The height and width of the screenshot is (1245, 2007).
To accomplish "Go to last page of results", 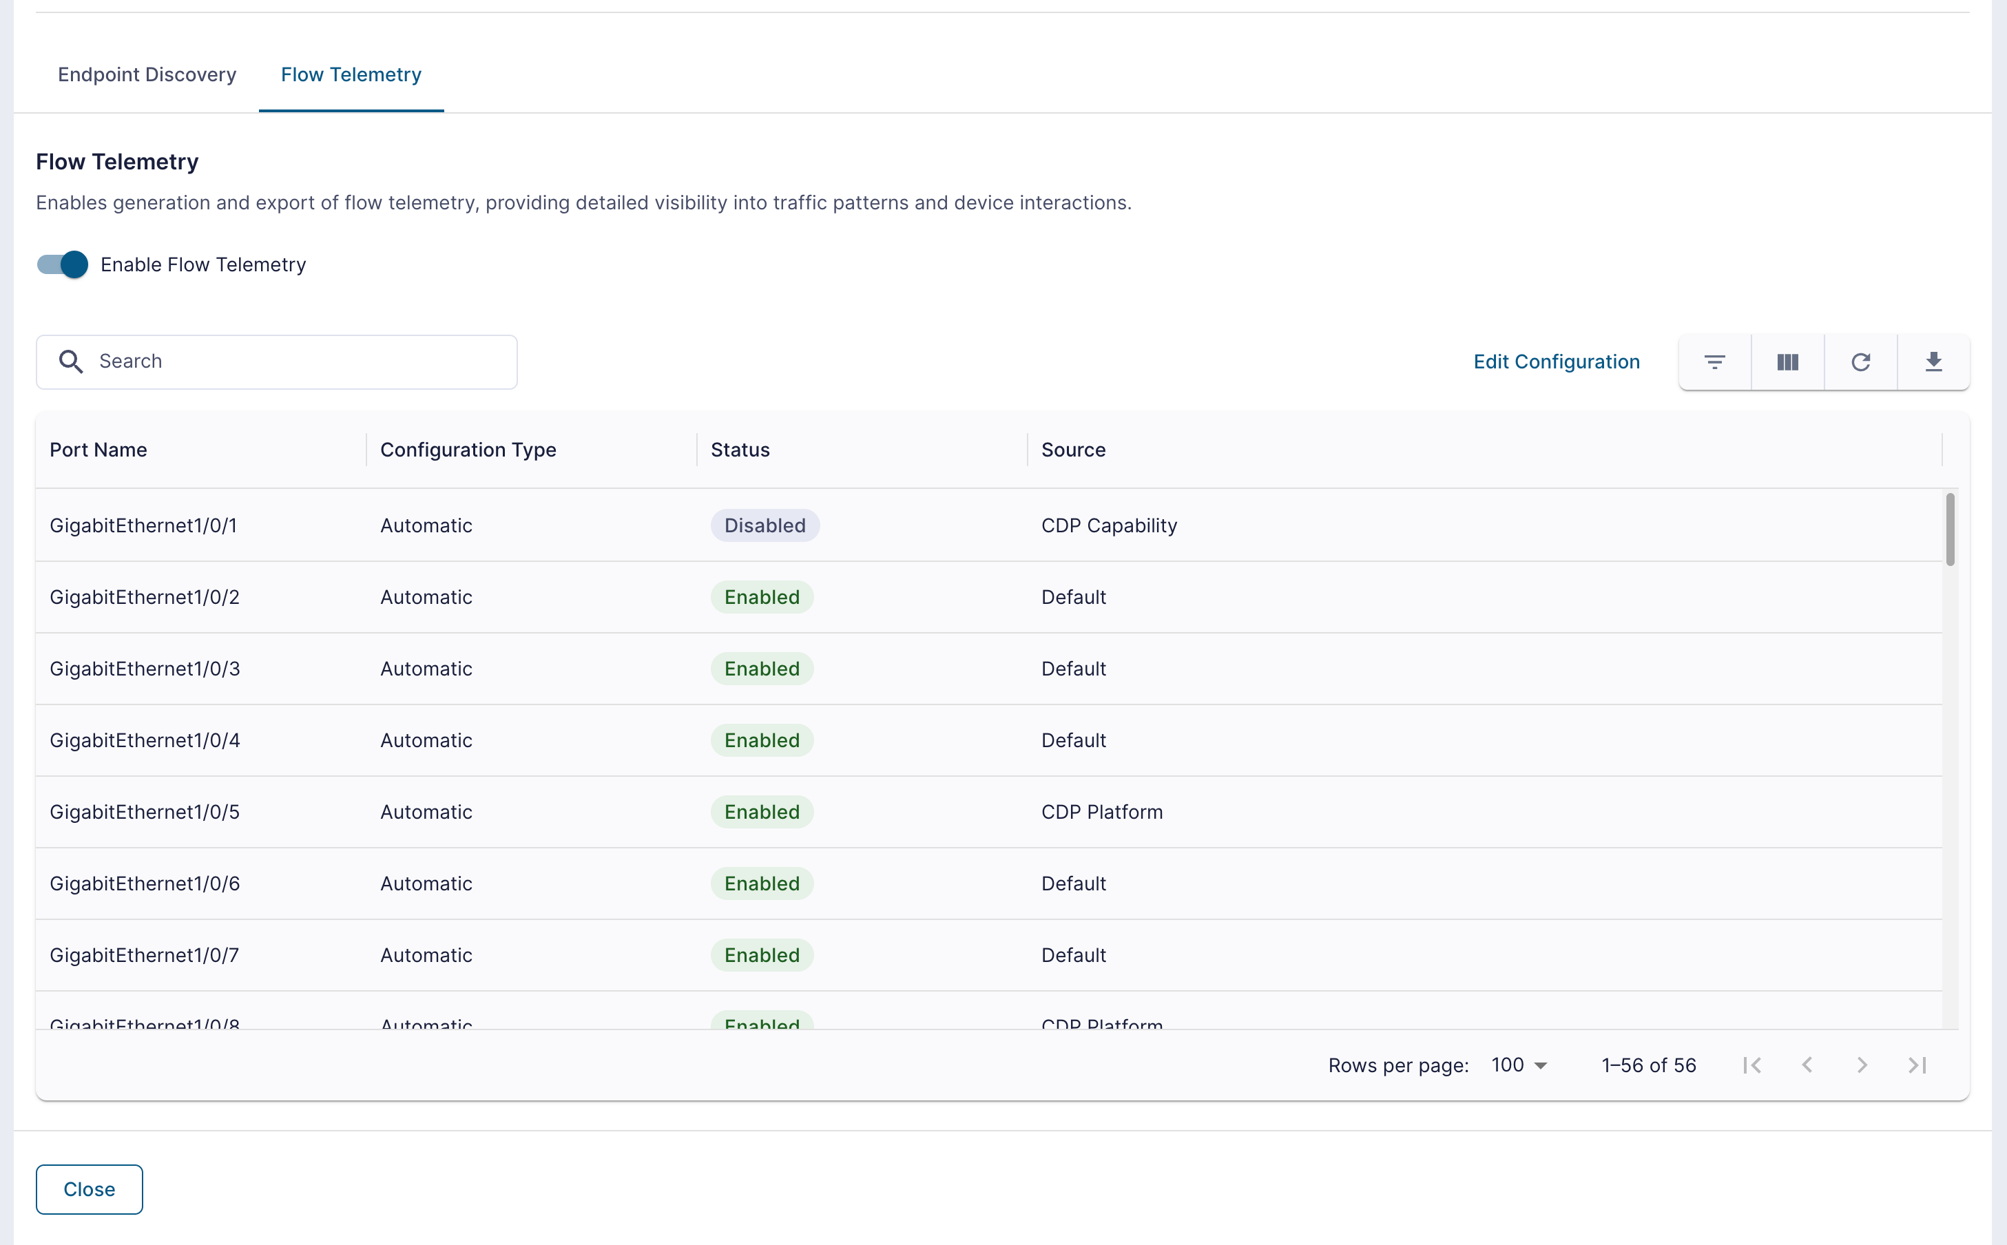I will coord(1917,1065).
